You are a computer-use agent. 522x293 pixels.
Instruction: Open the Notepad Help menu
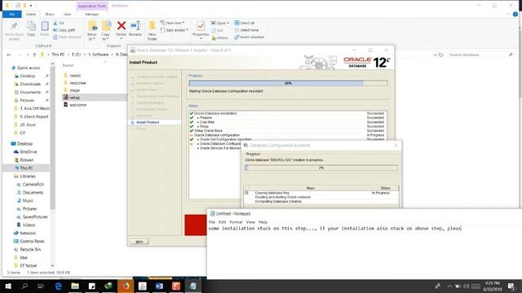coord(263,222)
